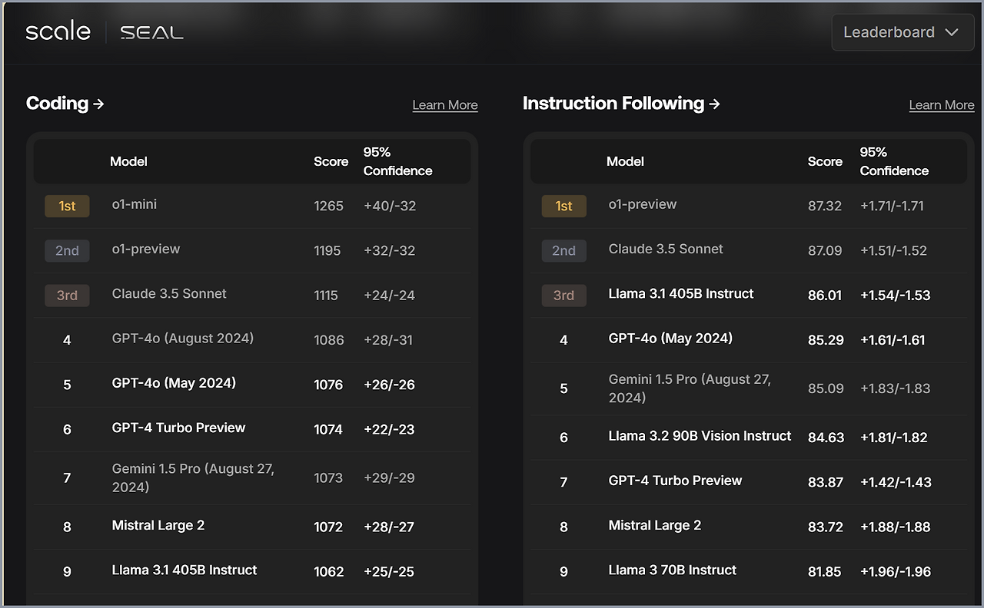Click the 1st place badge beside o1-preview
The image size is (984, 608).
click(564, 206)
